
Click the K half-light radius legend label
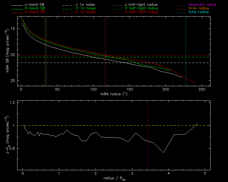(x=141, y=12)
